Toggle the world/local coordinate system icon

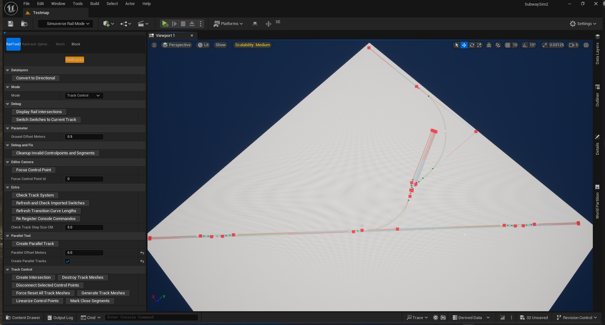489,45
